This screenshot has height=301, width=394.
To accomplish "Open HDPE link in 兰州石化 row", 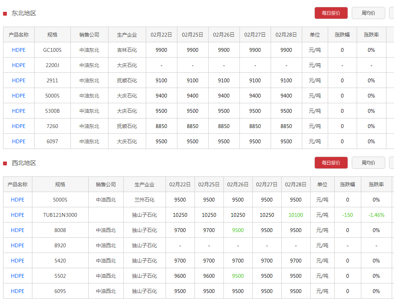I will [18, 200].
